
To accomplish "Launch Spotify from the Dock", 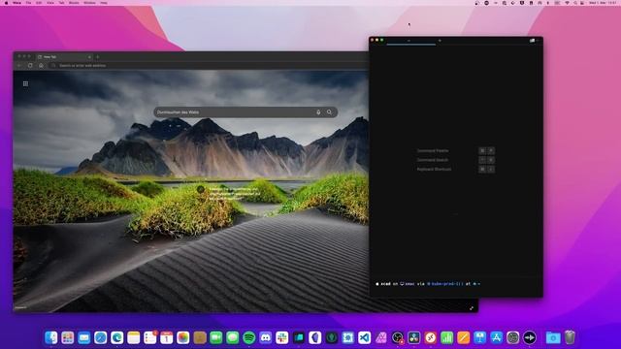I will tap(249, 337).
